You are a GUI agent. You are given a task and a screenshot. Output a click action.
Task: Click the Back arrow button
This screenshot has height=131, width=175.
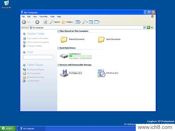24,22
